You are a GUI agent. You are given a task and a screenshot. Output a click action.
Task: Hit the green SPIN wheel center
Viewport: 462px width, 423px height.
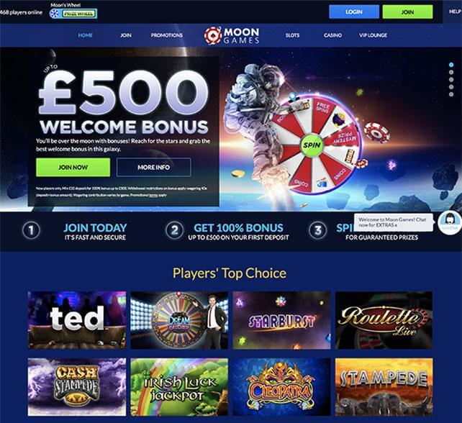click(x=312, y=145)
